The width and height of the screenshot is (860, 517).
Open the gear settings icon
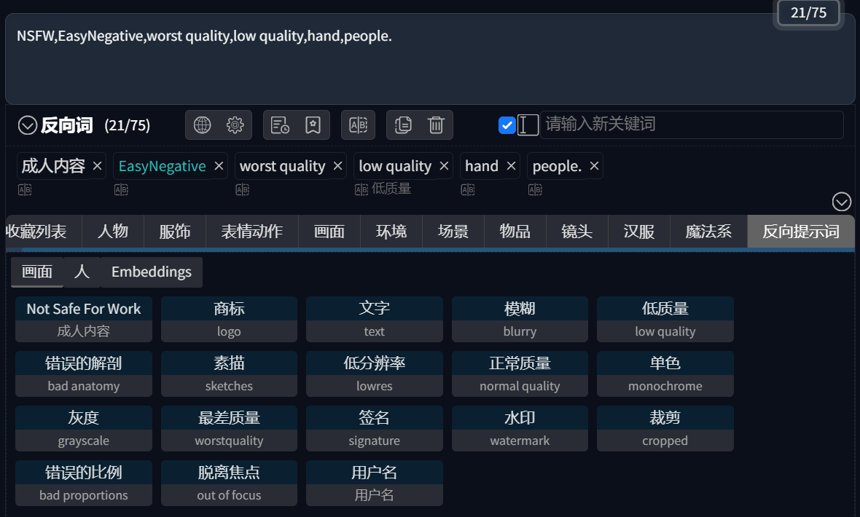click(235, 125)
